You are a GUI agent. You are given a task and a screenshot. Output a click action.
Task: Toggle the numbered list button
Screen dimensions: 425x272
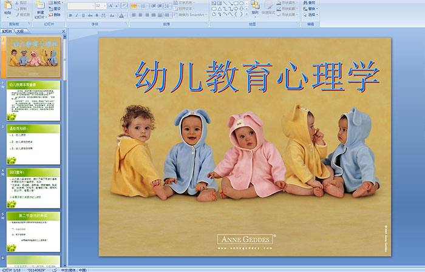coord(143,6)
